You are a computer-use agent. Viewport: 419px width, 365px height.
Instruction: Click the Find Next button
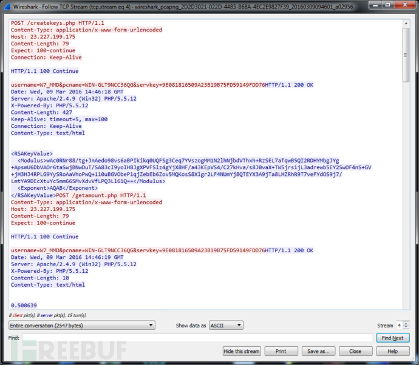point(392,338)
